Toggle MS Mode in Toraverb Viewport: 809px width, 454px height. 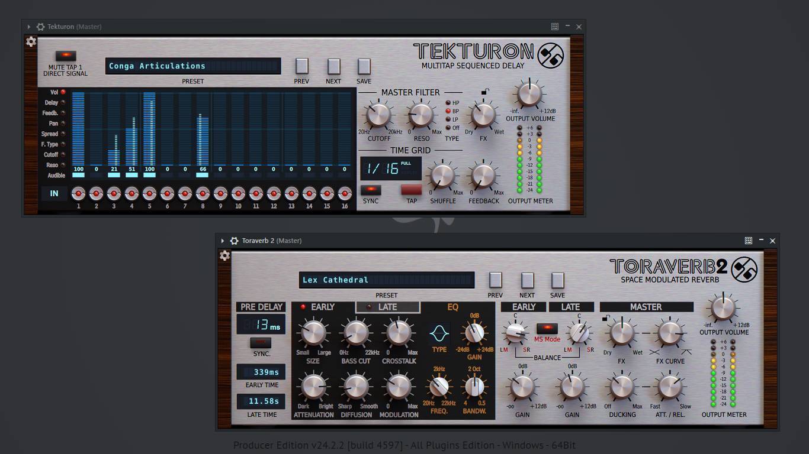coord(547,328)
